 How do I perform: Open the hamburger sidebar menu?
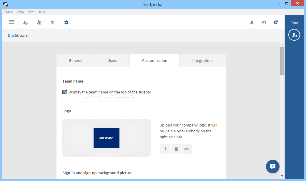click(12, 22)
